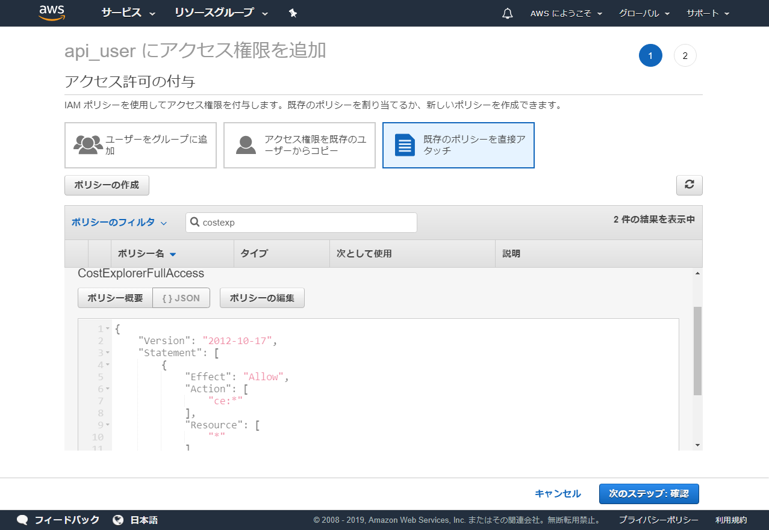Collapse the fold arrow at line 4
The image size is (769, 530).
tap(108, 365)
